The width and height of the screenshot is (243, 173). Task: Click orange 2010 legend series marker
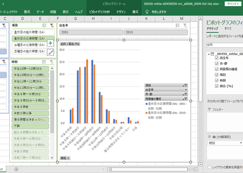tap(146, 113)
